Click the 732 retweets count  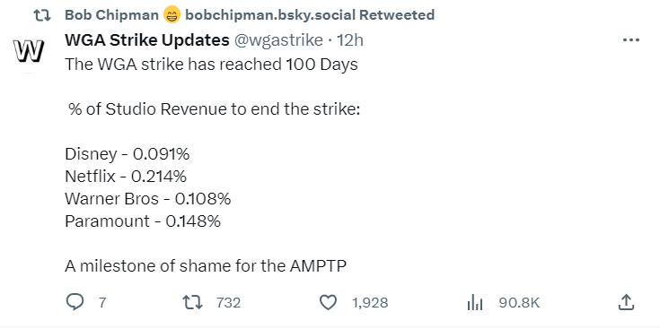pyautogui.click(x=229, y=302)
